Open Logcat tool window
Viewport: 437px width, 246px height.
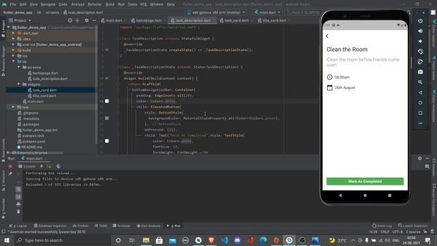pos(18,225)
